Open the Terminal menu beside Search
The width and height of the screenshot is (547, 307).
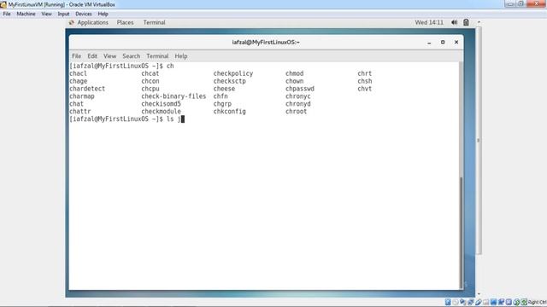(157, 56)
